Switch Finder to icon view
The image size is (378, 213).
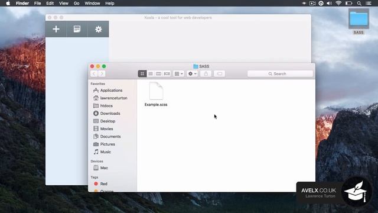coord(142,73)
